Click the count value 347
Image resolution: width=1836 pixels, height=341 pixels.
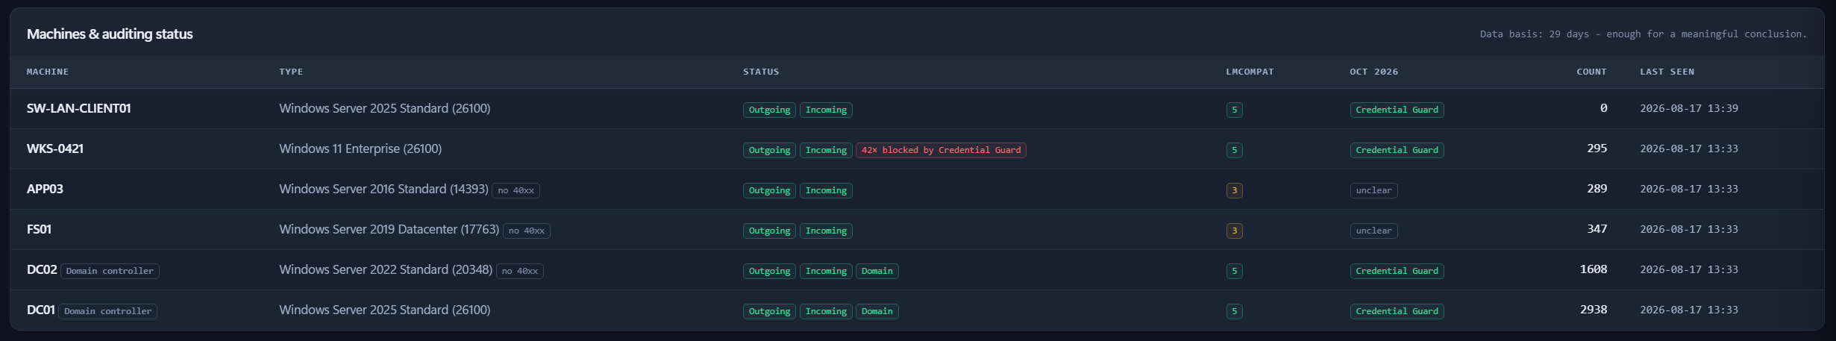point(1597,229)
